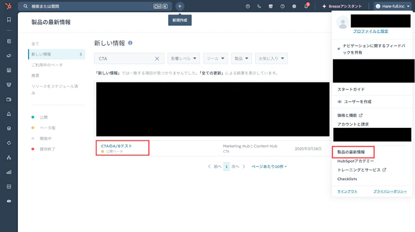Click the info icon next to 新しい情報 heading
Viewport: 415px width, 232px height.
(x=130, y=43)
